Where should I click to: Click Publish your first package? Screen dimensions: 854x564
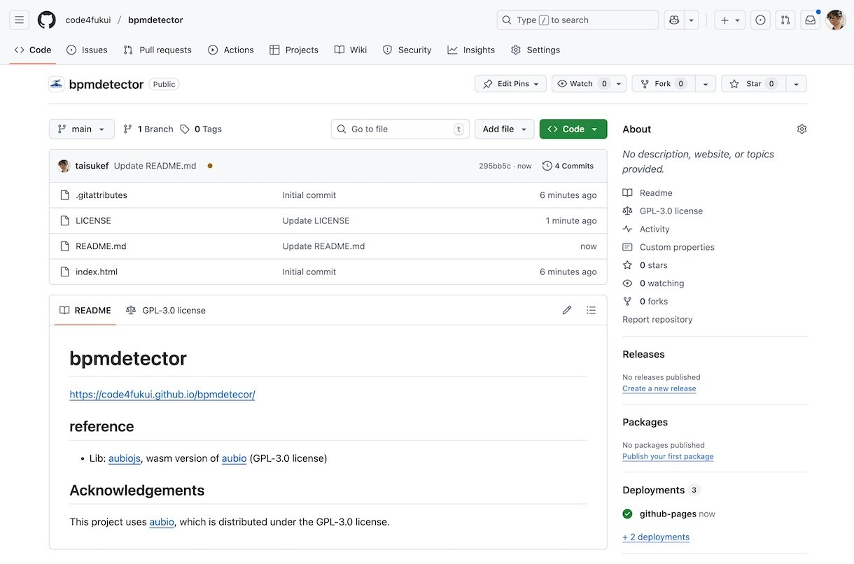(x=668, y=456)
